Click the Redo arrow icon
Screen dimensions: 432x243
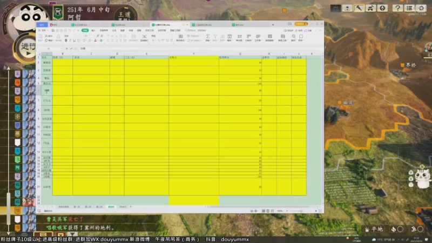(x=74, y=30)
